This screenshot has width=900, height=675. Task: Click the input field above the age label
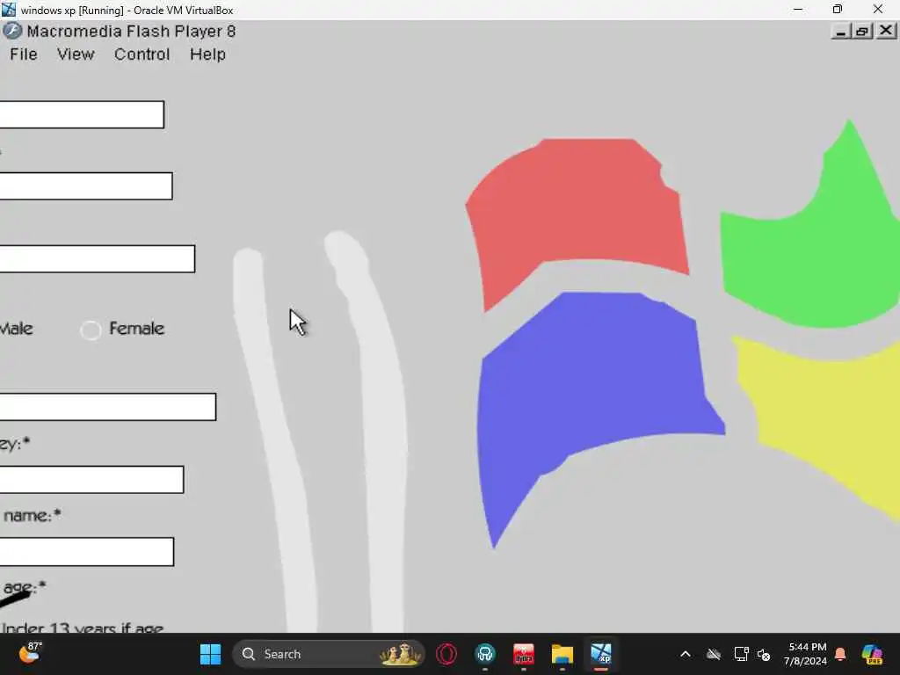pos(86,552)
